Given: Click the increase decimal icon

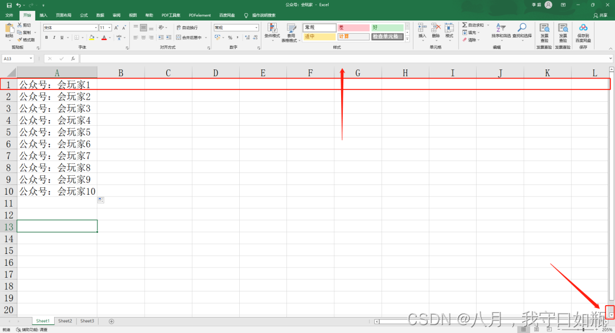Looking at the screenshot, I should click(247, 38).
